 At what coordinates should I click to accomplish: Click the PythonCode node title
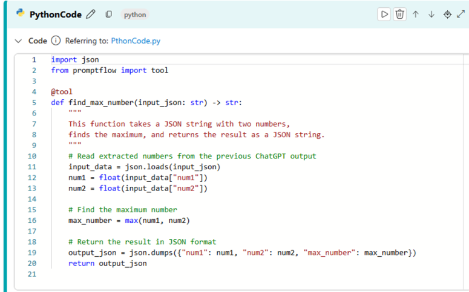[x=55, y=15]
